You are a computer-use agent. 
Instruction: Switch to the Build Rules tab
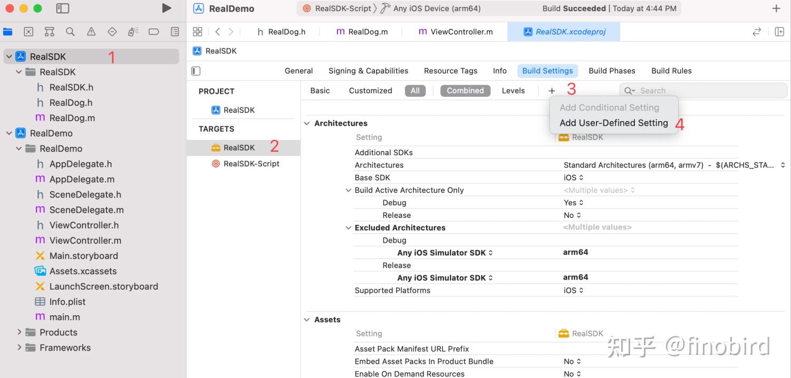pos(671,71)
